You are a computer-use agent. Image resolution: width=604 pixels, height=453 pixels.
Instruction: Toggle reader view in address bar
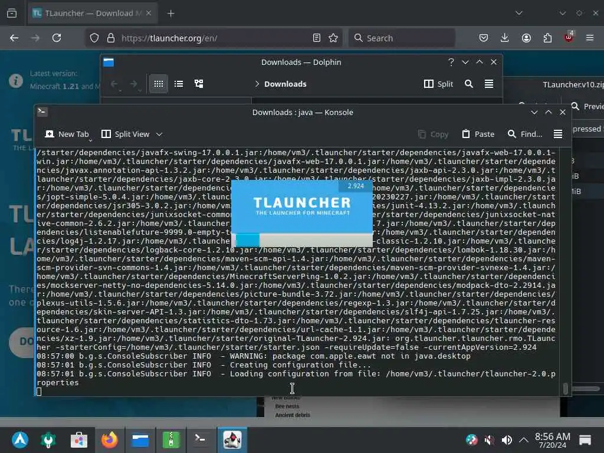[317, 38]
